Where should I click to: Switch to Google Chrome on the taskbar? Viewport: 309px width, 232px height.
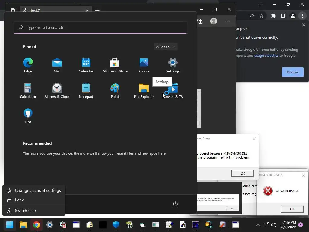tap(37, 225)
